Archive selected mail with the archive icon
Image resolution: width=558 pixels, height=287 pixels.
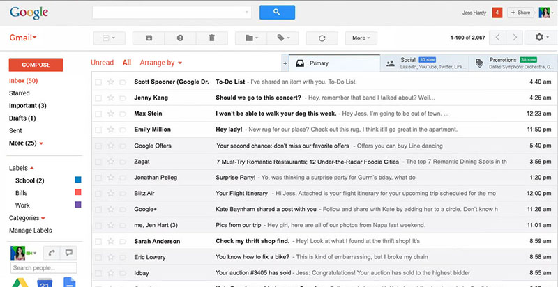[x=149, y=38]
